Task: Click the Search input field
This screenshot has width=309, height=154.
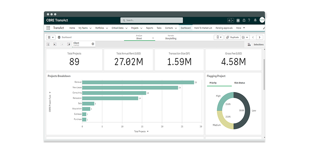Action: tap(151, 20)
